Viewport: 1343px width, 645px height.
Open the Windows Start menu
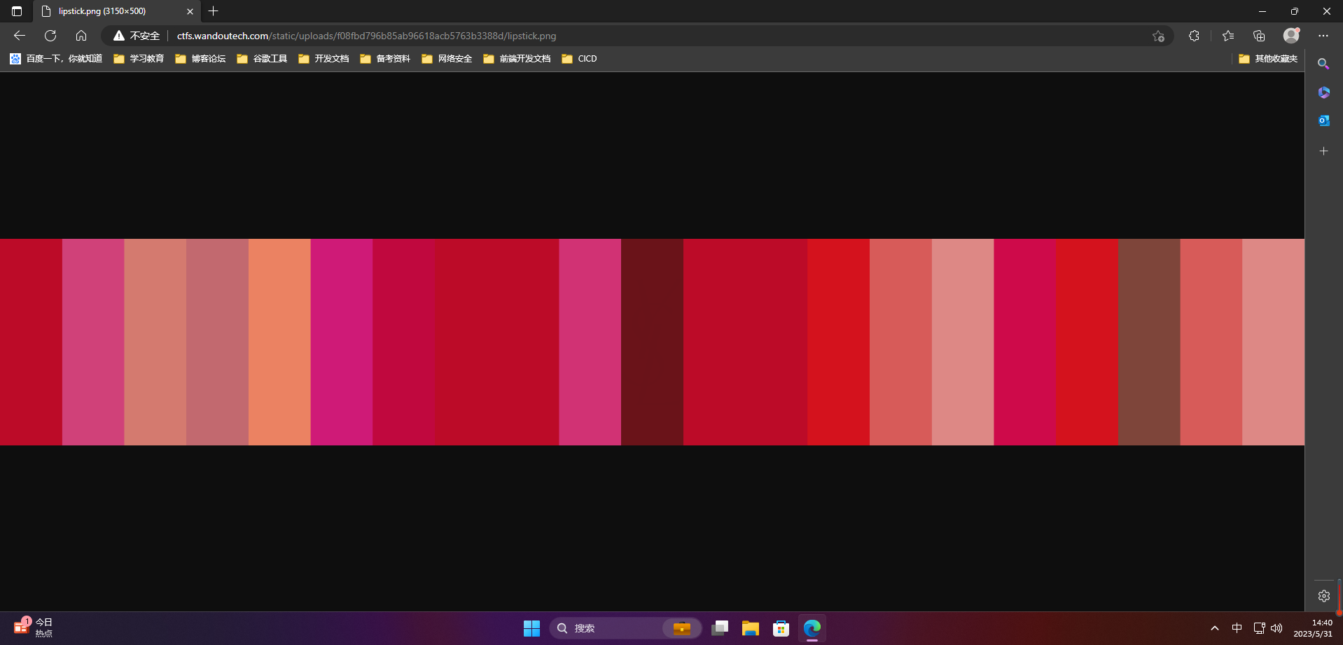531,628
